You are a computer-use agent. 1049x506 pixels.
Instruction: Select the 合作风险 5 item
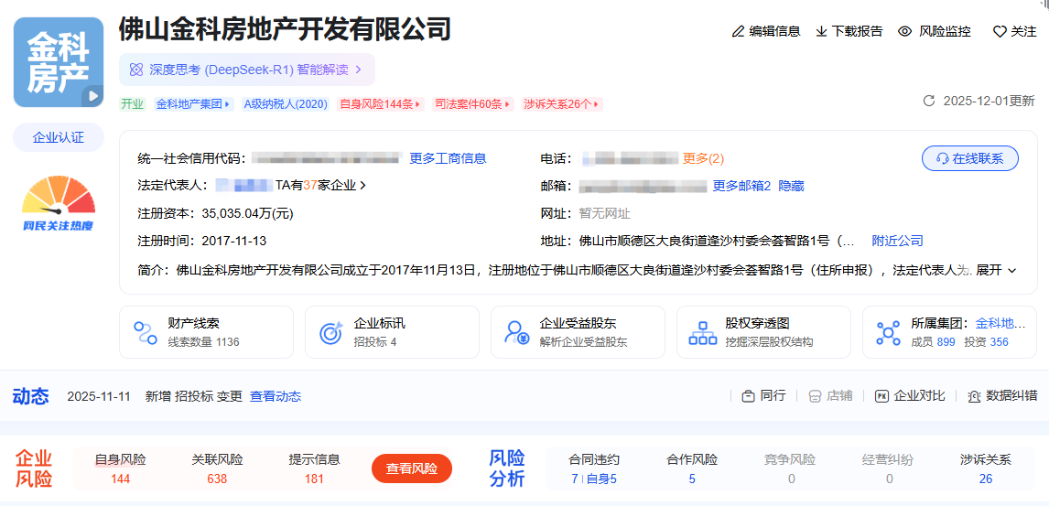click(x=692, y=469)
